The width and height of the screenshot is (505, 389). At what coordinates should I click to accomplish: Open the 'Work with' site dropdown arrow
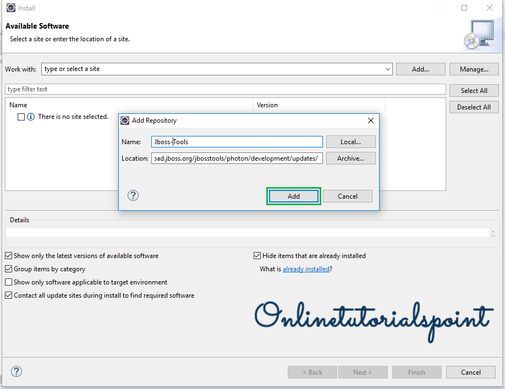coord(387,69)
